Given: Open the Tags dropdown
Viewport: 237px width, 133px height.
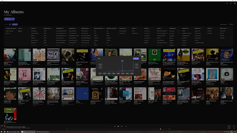Looking at the screenshot, I should [x=21, y=31].
